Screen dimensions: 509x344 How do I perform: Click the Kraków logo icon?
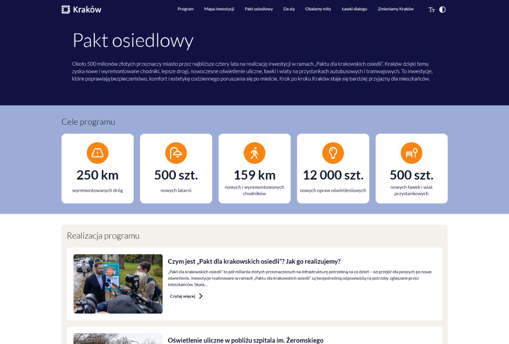[66, 9]
